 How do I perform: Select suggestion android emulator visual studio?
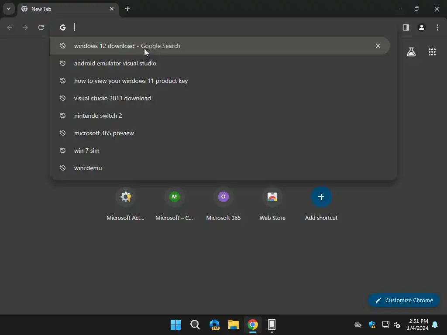point(220,63)
